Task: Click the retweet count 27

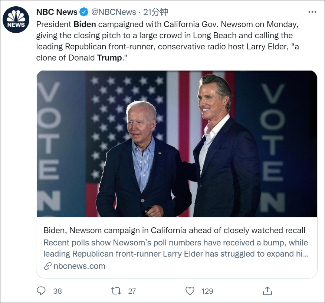Action: click(132, 291)
